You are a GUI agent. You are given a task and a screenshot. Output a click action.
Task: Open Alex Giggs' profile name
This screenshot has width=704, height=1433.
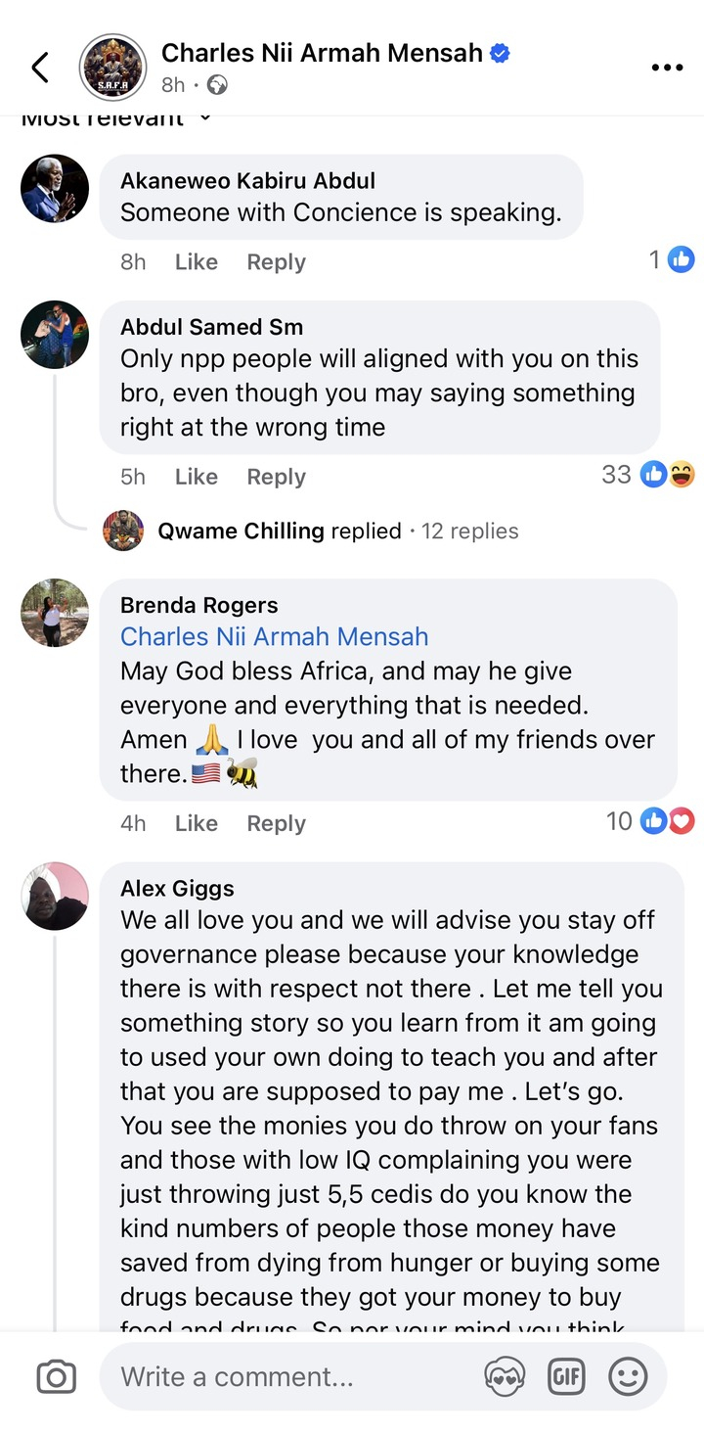coord(177,888)
